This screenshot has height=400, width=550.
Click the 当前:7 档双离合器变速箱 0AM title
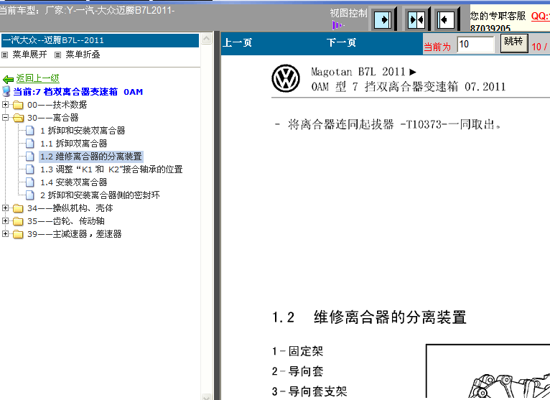(x=78, y=92)
